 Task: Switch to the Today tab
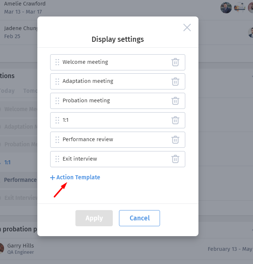(x=7, y=91)
